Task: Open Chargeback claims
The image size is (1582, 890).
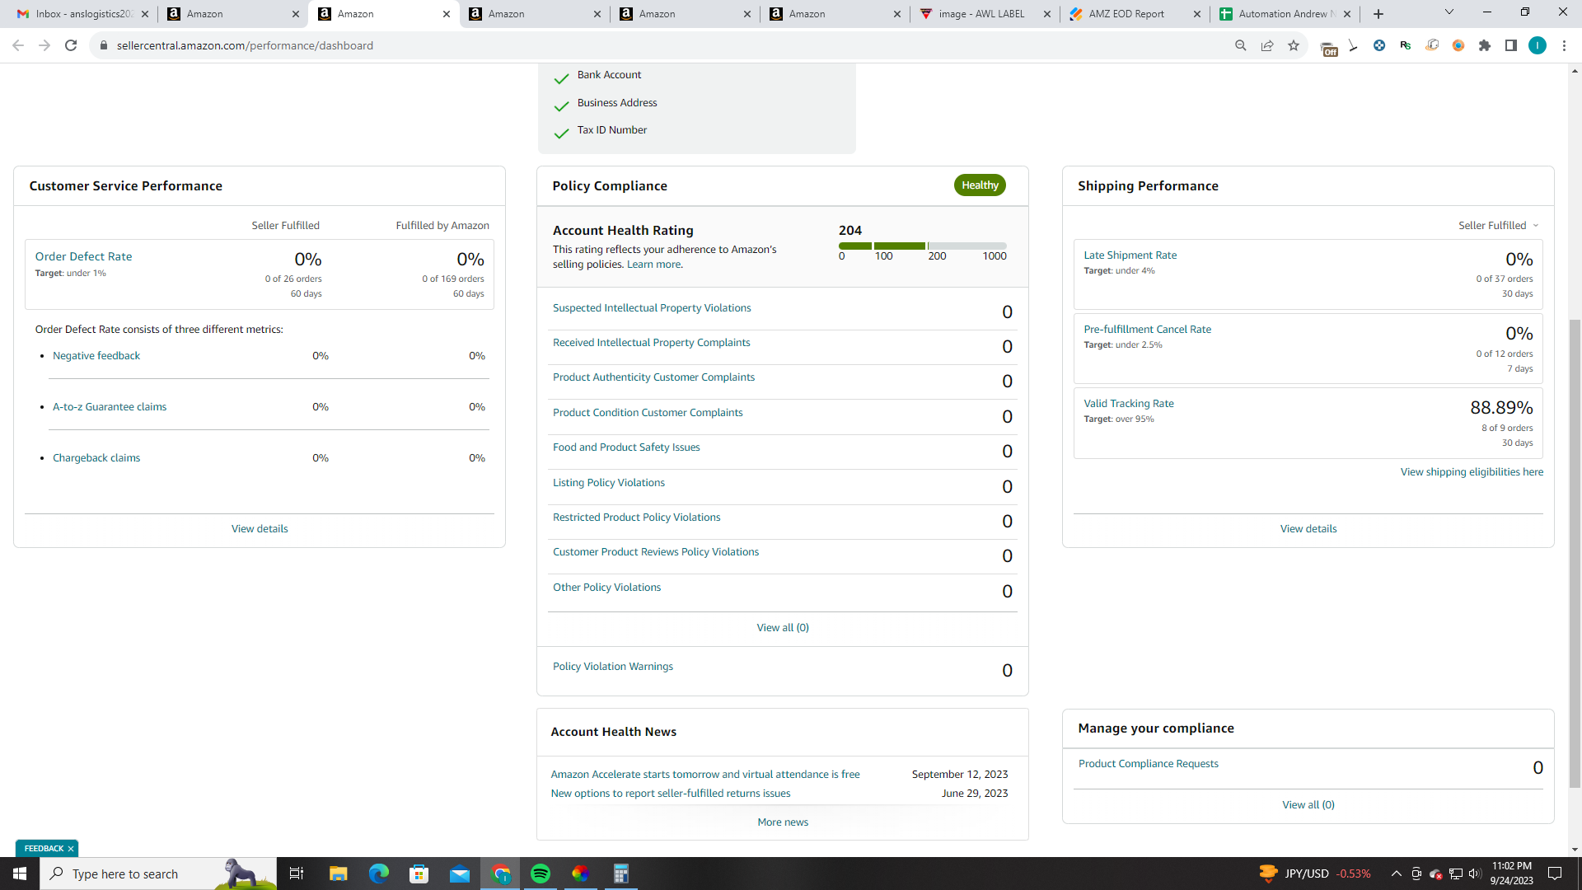Action: [x=96, y=457]
